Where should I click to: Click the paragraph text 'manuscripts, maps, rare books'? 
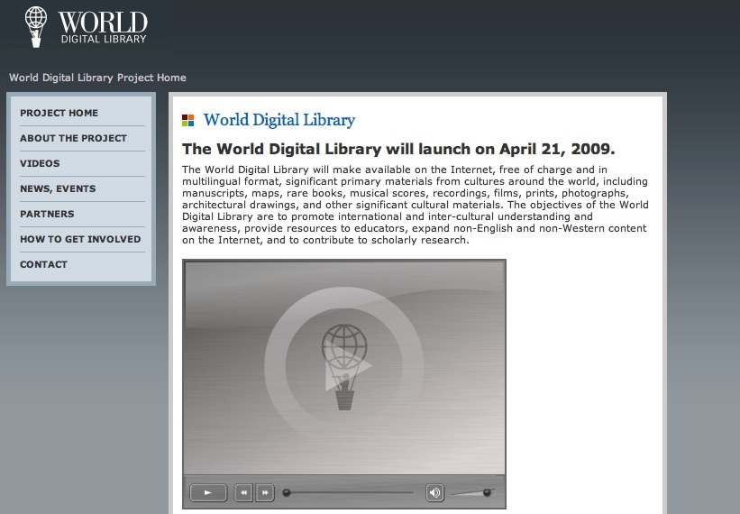pyautogui.click(x=262, y=193)
